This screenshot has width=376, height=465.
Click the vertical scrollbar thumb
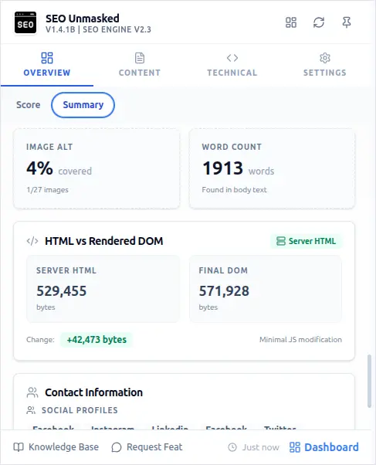point(369,382)
